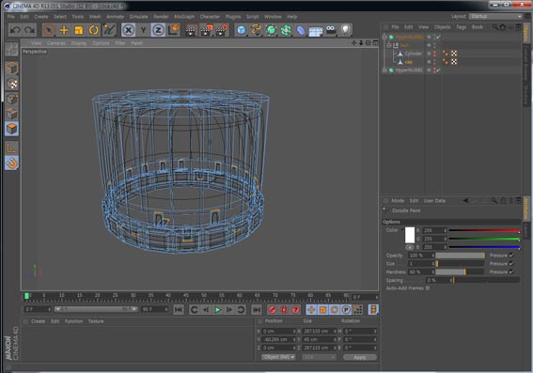This screenshot has width=533, height=373.
Task: Add a Camera object icon
Action: click(331, 29)
